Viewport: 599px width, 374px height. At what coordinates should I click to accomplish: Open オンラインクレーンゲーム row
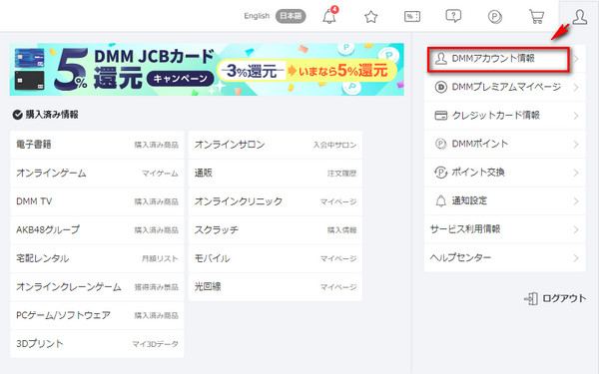97,287
